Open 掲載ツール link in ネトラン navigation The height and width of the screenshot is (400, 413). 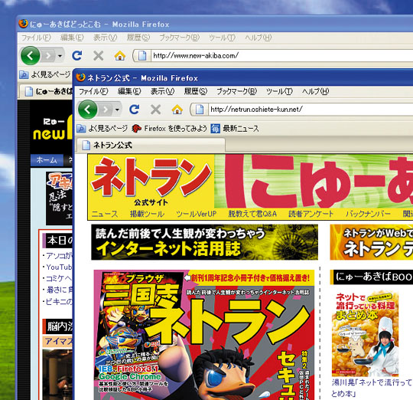pyautogui.click(x=147, y=214)
